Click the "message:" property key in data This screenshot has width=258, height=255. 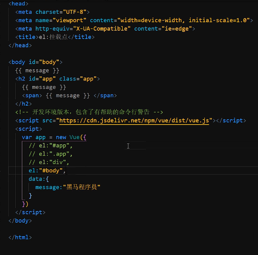coord(49,187)
